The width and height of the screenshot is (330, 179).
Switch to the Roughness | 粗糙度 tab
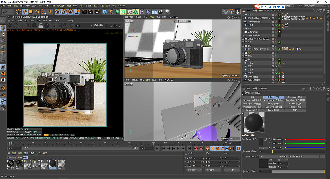pyautogui.click(x=252, y=100)
